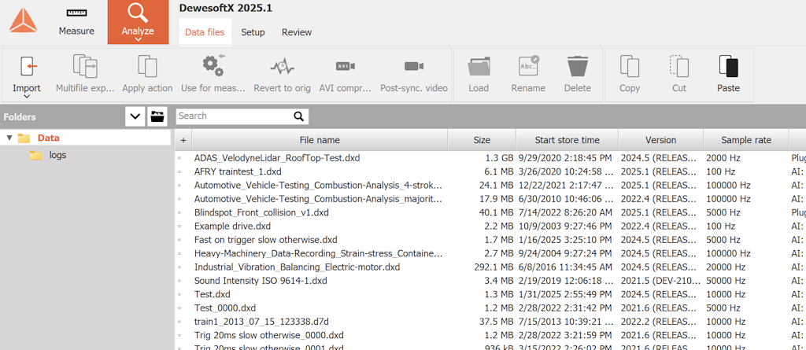Click the plus column header button
Viewport: 806px width, 350px height.
coord(183,140)
